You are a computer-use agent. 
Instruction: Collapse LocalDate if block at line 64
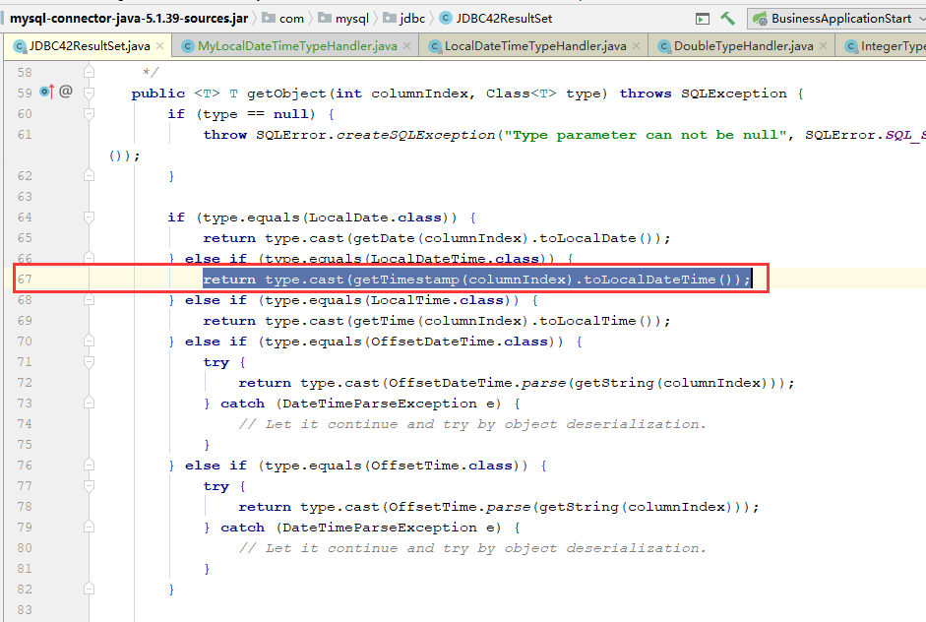89,217
